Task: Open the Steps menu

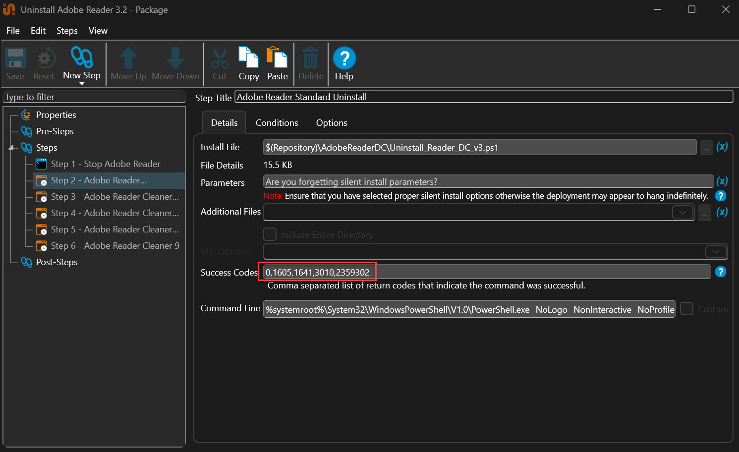Action: pos(67,31)
